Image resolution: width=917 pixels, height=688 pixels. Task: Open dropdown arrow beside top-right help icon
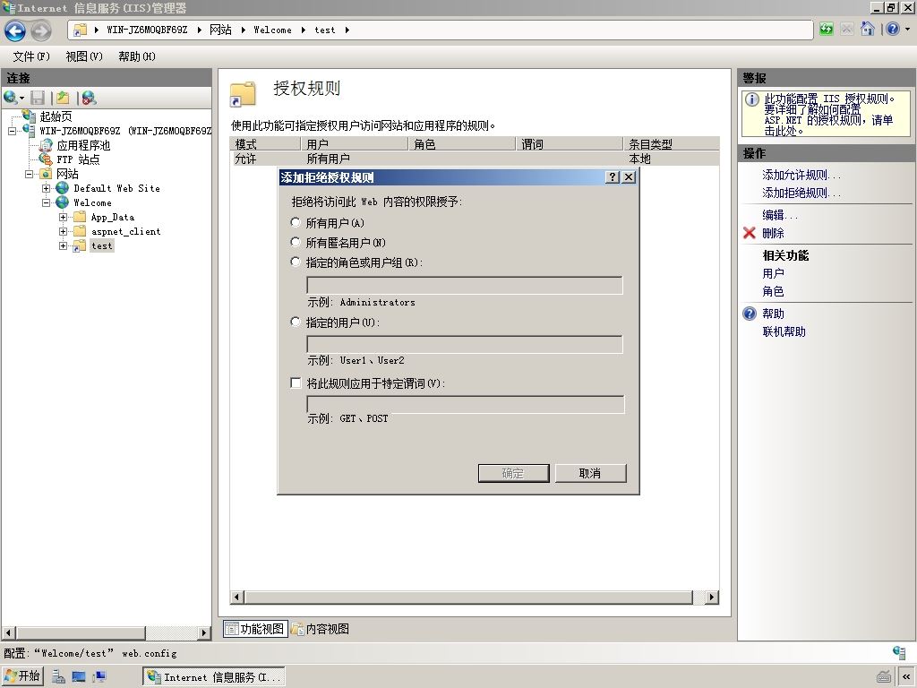click(908, 29)
